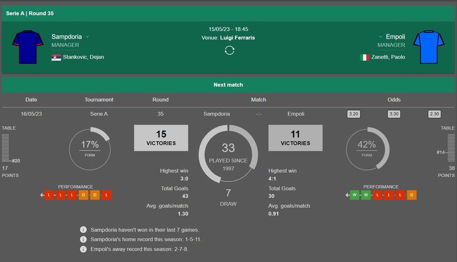The image size is (457, 262).
Task: Click the Next match header bar
Action: point(228,84)
